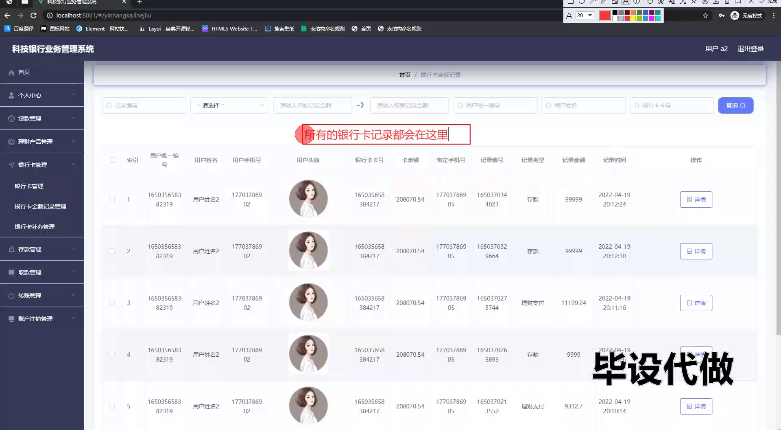The image size is (781, 430).
Task: Open the 首页 bookmark in bookmarks bar
Action: pyautogui.click(x=361, y=29)
